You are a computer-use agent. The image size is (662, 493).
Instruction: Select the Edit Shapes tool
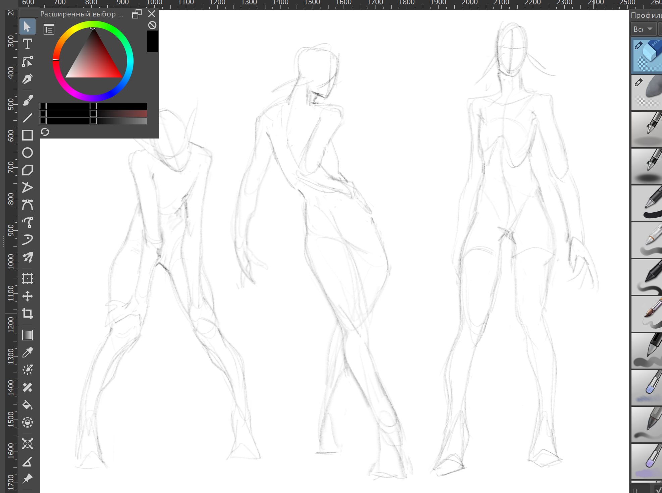[x=28, y=62]
